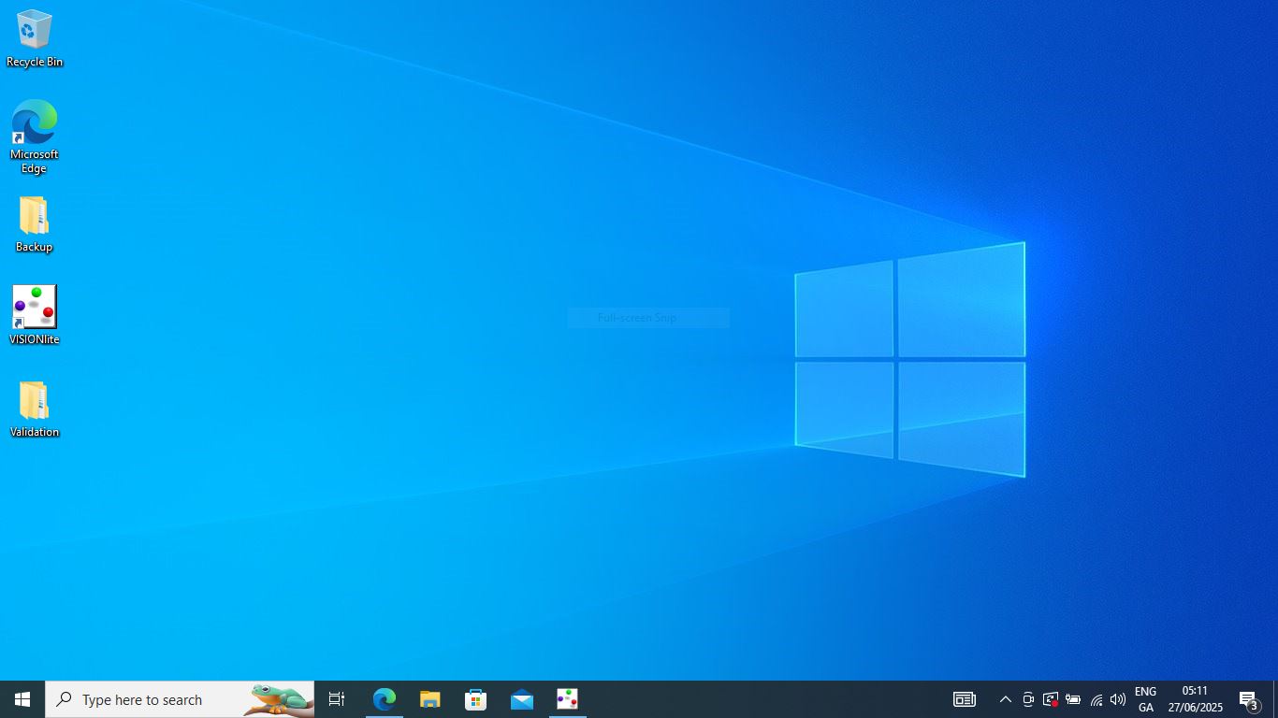The width and height of the screenshot is (1278, 718).
Task: Switch to Microsoft Edge in the taskbar
Action: click(385, 699)
